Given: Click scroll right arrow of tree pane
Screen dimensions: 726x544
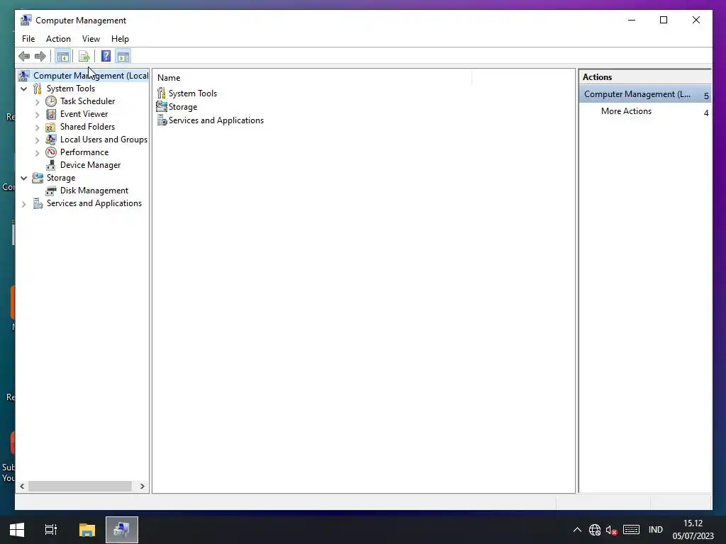Looking at the screenshot, I should (142, 486).
